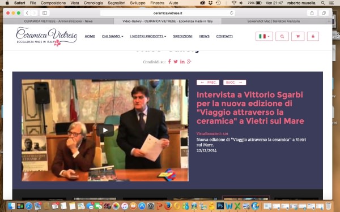Open Finder from the Dock
The width and height of the screenshot is (340, 212).
pyautogui.click(x=11, y=206)
